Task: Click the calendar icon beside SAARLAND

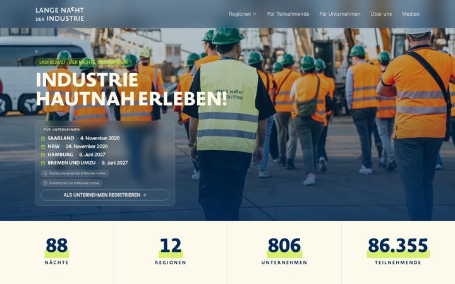Action: point(43,138)
